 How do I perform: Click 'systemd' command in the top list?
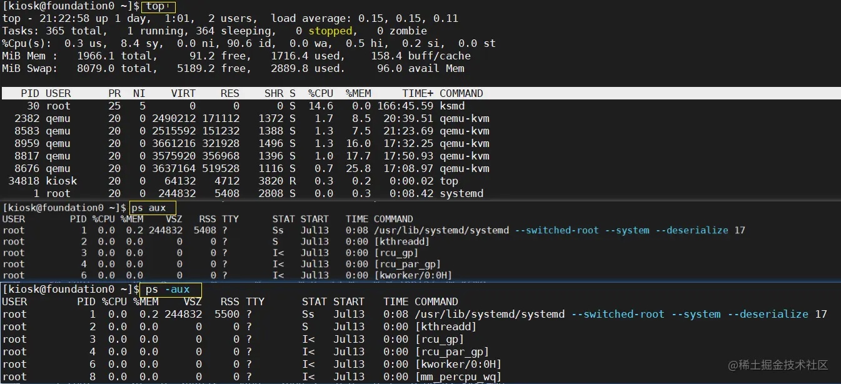tap(461, 193)
